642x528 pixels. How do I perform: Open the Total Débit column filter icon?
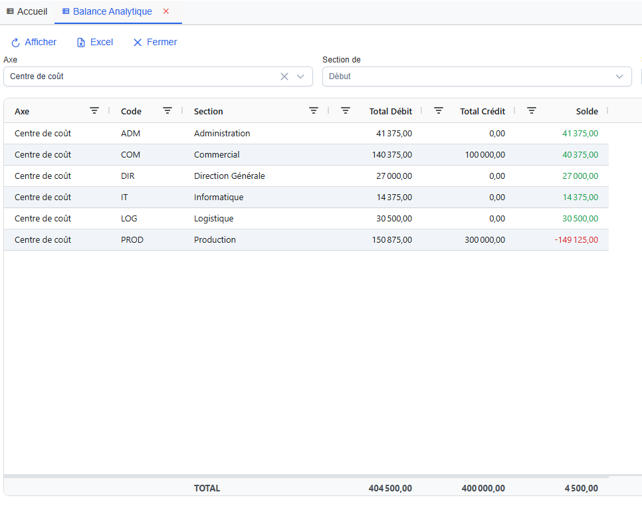point(346,111)
